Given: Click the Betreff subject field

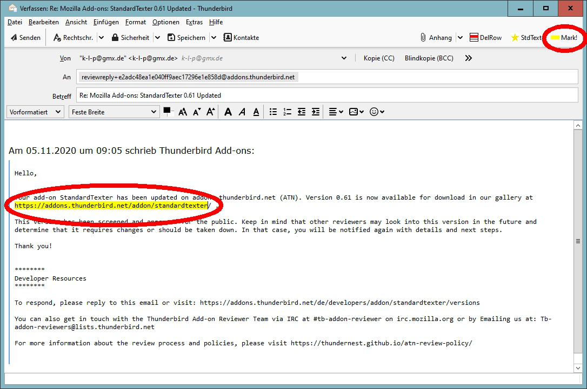Looking at the screenshot, I should point(327,95).
